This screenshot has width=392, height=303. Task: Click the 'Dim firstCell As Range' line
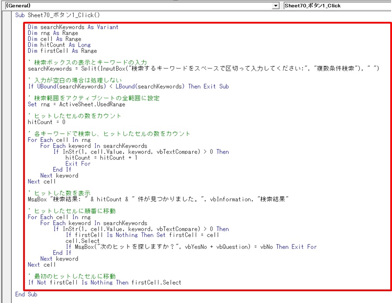point(62,51)
